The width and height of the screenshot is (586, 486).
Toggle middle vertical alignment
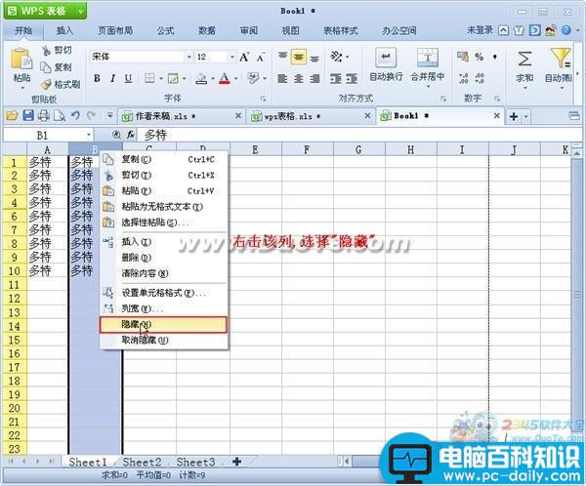[299, 57]
